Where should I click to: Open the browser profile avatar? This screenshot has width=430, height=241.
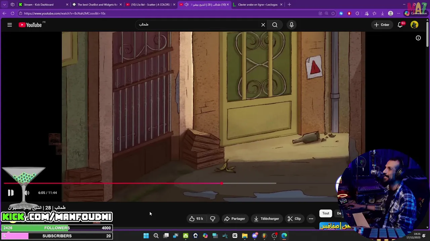coord(391,13)
